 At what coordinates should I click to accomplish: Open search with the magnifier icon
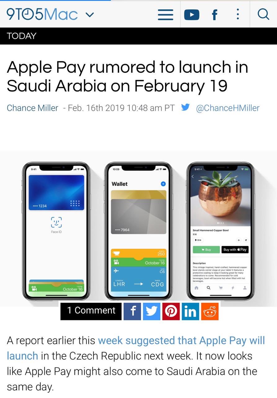[x=263, y=14]
